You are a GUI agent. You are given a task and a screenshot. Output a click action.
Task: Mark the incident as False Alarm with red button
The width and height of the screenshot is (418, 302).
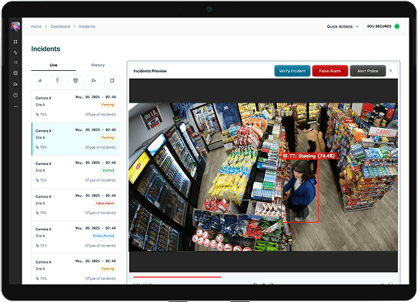point(330,71)
